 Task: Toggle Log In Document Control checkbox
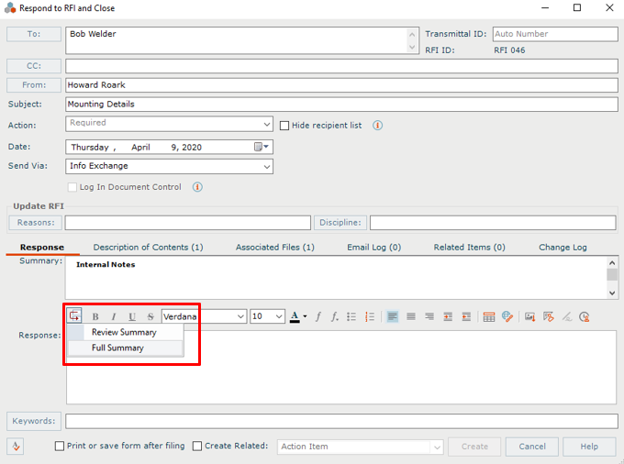[72, 187]
